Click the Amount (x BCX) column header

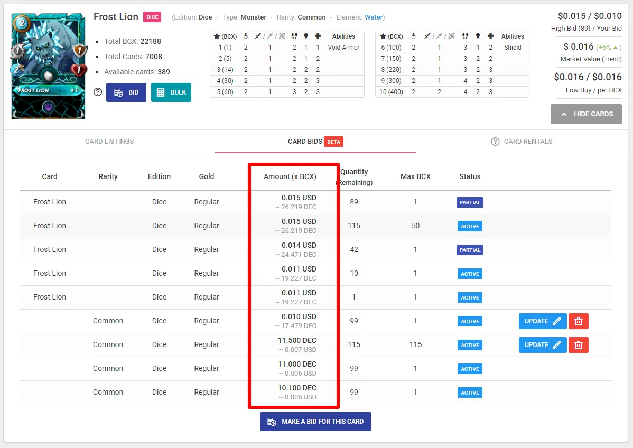click(290, 176)
